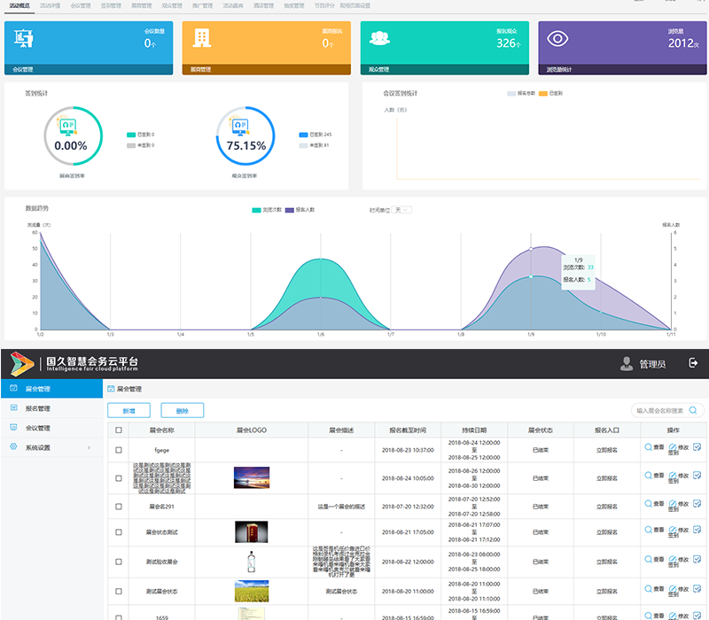
Task: Click the presentation icon on blue card
Action: [24, 39]
